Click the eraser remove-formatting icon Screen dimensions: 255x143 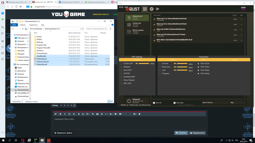[55, 114]
